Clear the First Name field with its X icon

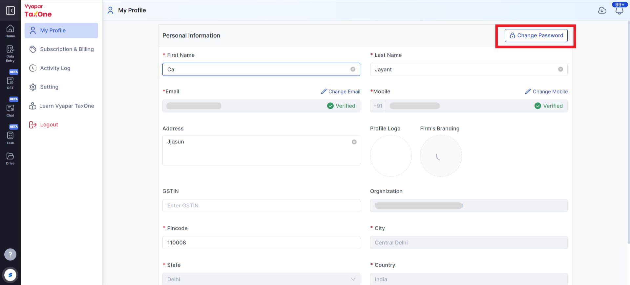click(353, 69)
